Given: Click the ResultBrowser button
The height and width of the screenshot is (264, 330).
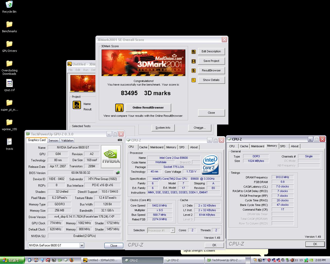Looking at the screenshot, I should [211, 71].
